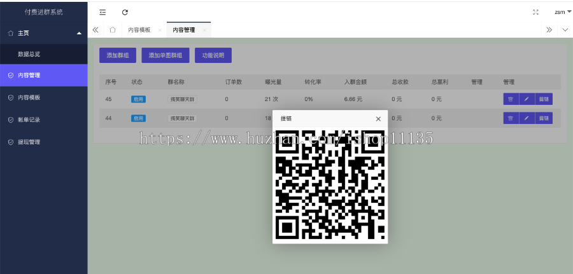Click the group name in row 45
This screenshot has height=274, width=573.
pyautogui.click(x=182, y=99)
